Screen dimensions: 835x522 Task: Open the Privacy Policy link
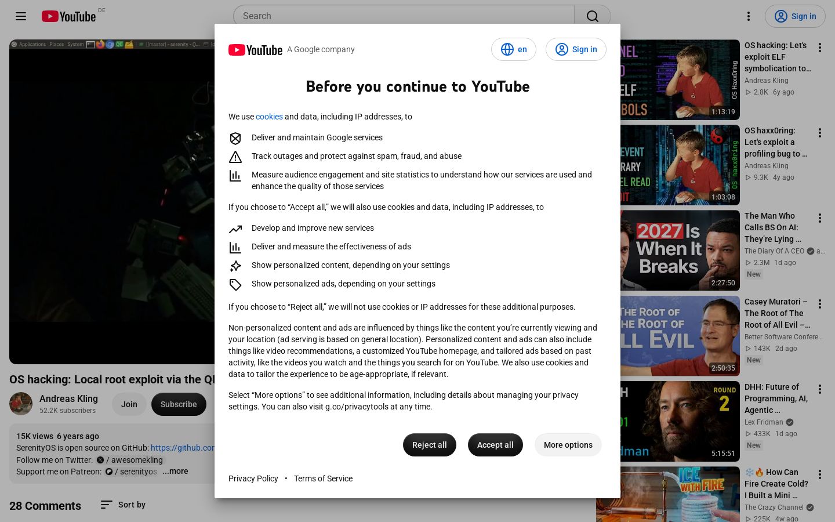pyautogui.click(x=253, y=478)
